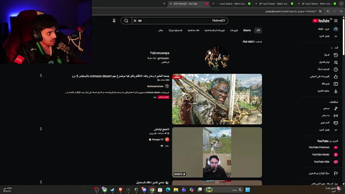Select the 'All' filter chip

pos(258,30)
